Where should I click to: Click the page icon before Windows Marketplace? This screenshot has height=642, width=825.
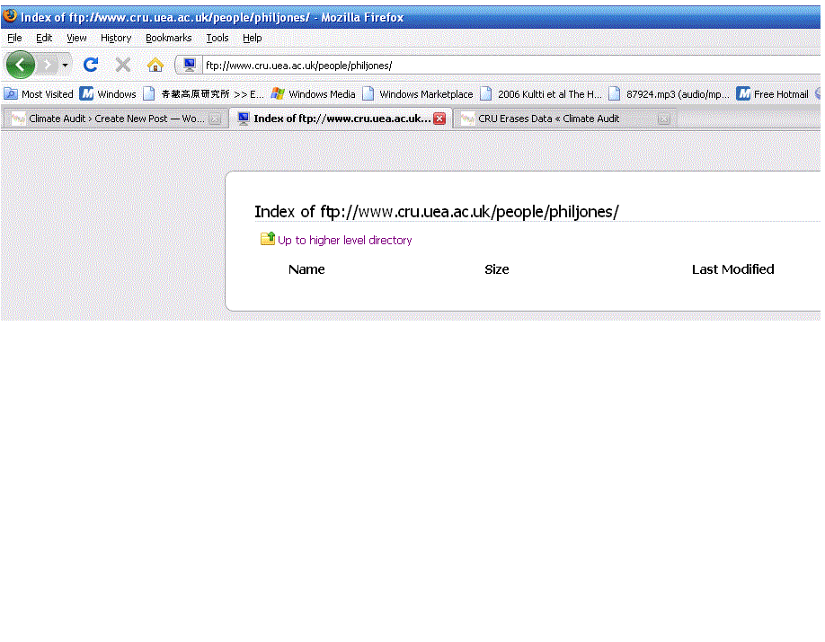(368, 93)
